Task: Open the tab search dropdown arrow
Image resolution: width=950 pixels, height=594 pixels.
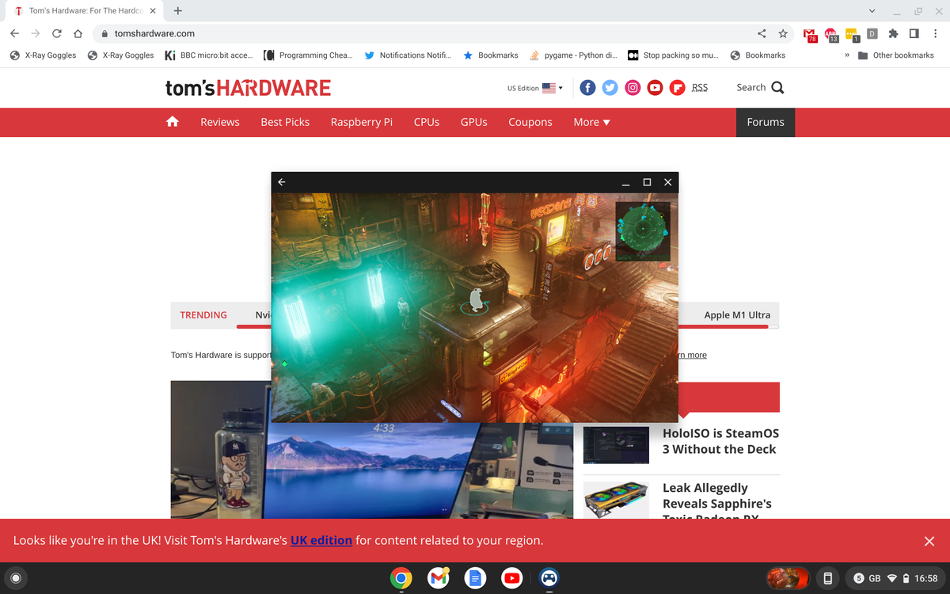Action: point(872,11)
